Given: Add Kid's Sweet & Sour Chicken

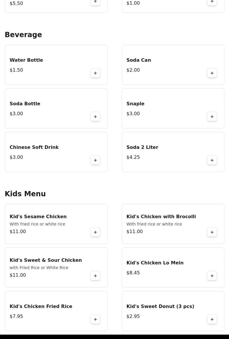Looking at the screenshot, I should (95, 276).
